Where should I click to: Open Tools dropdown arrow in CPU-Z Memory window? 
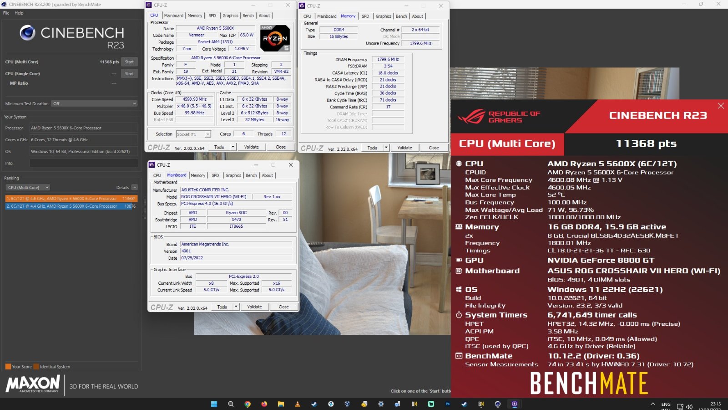tap(386, 148)
